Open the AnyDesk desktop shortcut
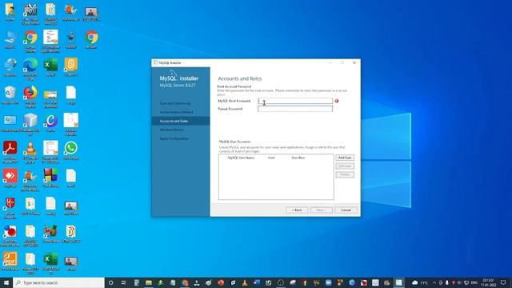Viewport: 512px width, 288px height. tap(10, 178)
